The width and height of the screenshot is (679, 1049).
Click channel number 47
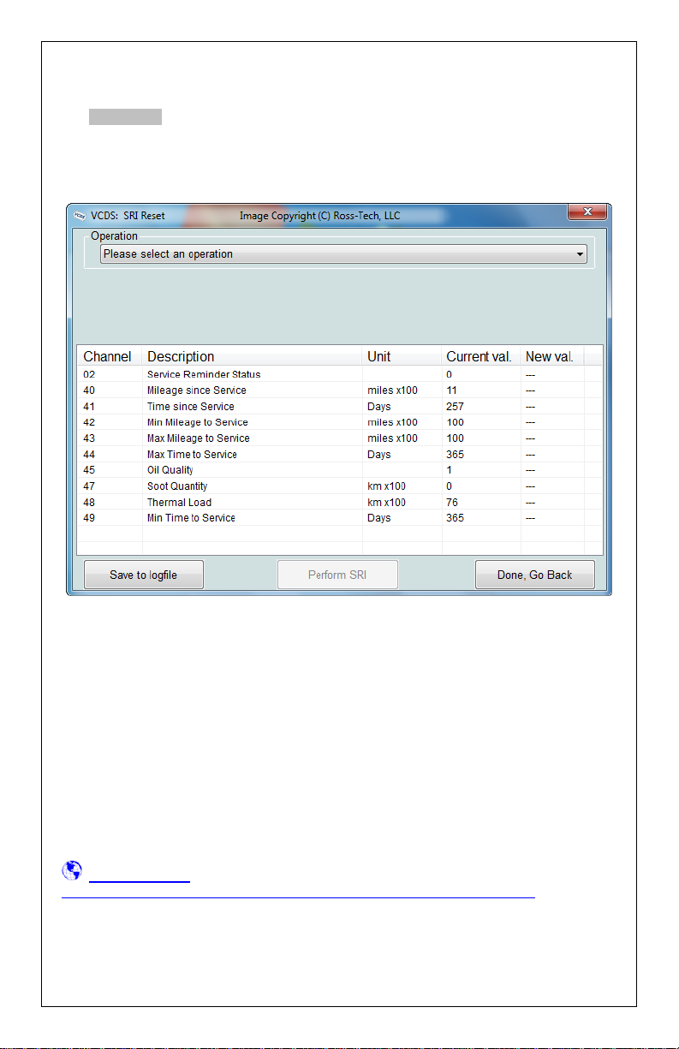point(89,486)
